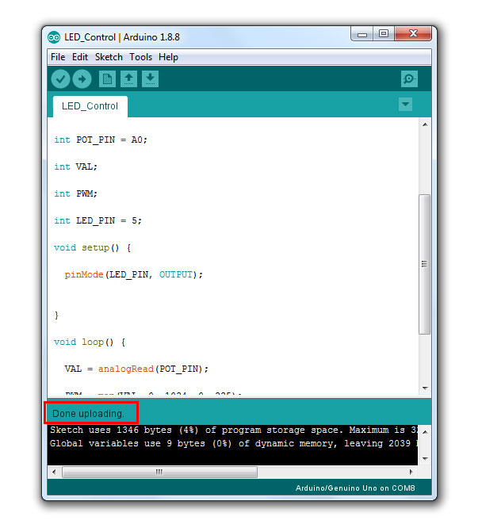Click the console scroll down arrow
The height and width of the screenshot is (528, 482).
coord(425,459)
